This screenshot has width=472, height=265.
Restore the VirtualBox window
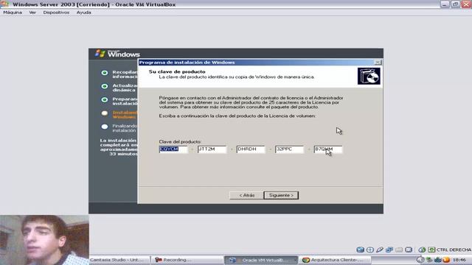point(456,4)
